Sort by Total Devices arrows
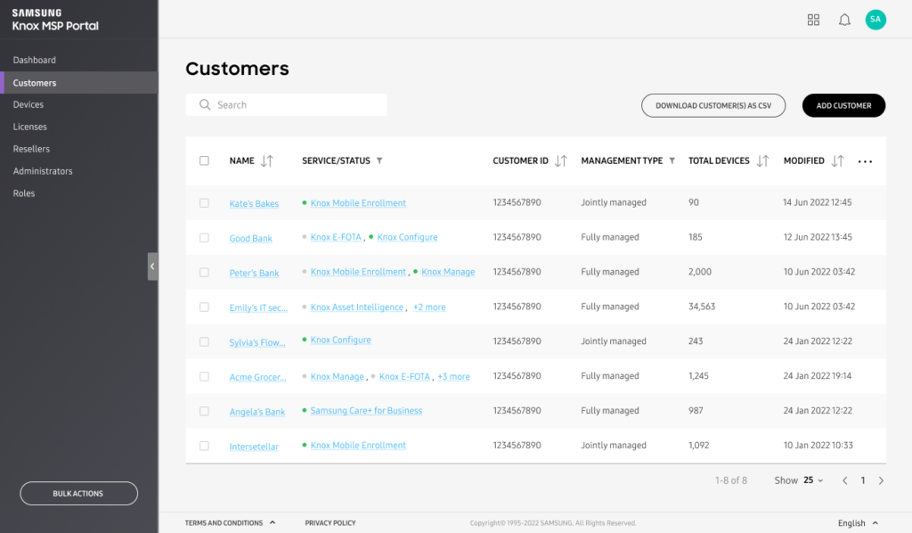 point(762,160)
